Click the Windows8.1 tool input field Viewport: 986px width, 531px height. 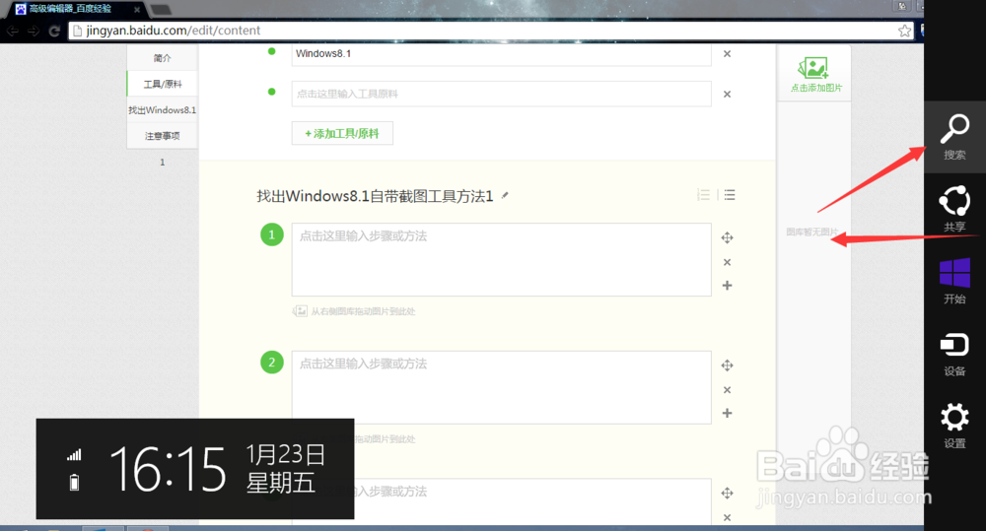(501, 54)
